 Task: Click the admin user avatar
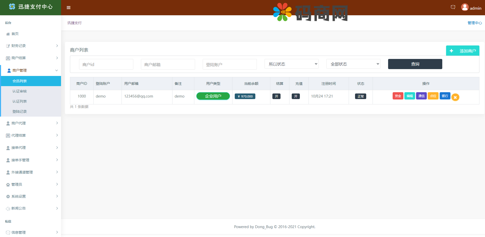[x=465, y=7]
